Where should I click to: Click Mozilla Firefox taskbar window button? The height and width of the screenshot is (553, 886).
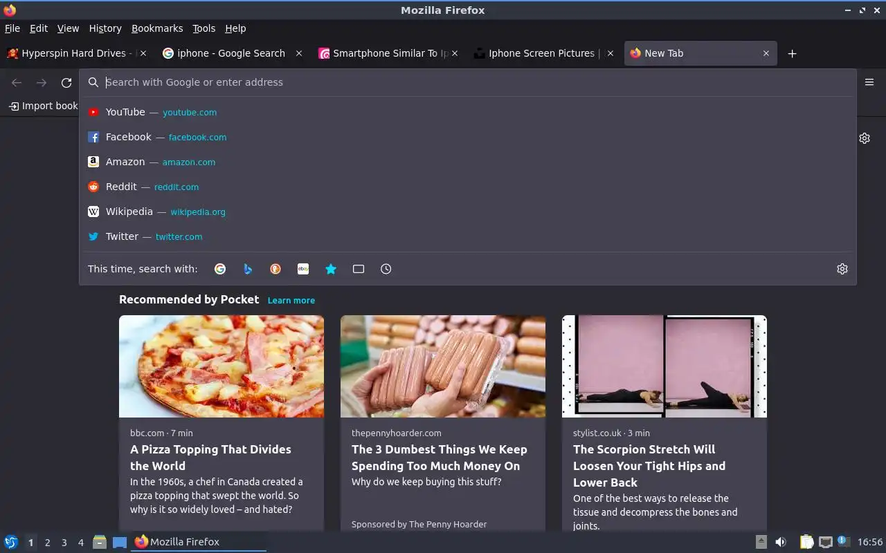[x=199, y=542]
